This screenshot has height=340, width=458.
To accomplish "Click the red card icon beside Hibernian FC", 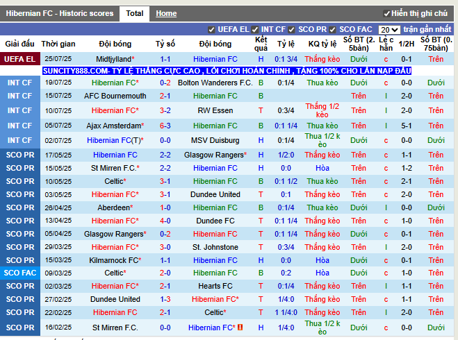I will point(240,328).
